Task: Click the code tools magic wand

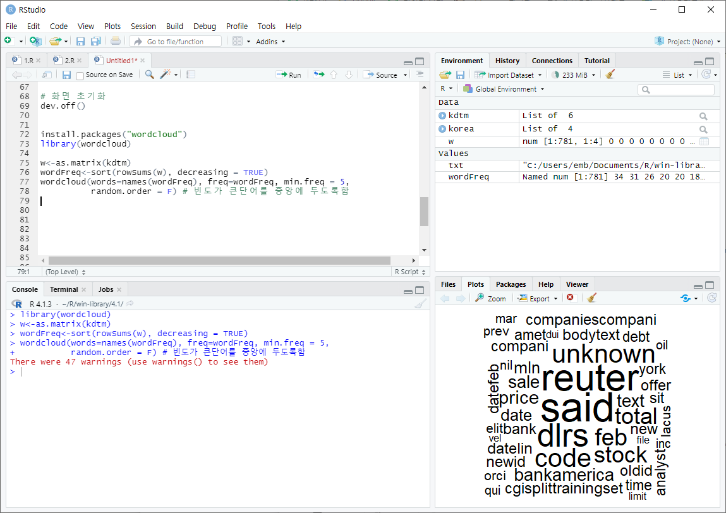Action: tap(166, 74)
